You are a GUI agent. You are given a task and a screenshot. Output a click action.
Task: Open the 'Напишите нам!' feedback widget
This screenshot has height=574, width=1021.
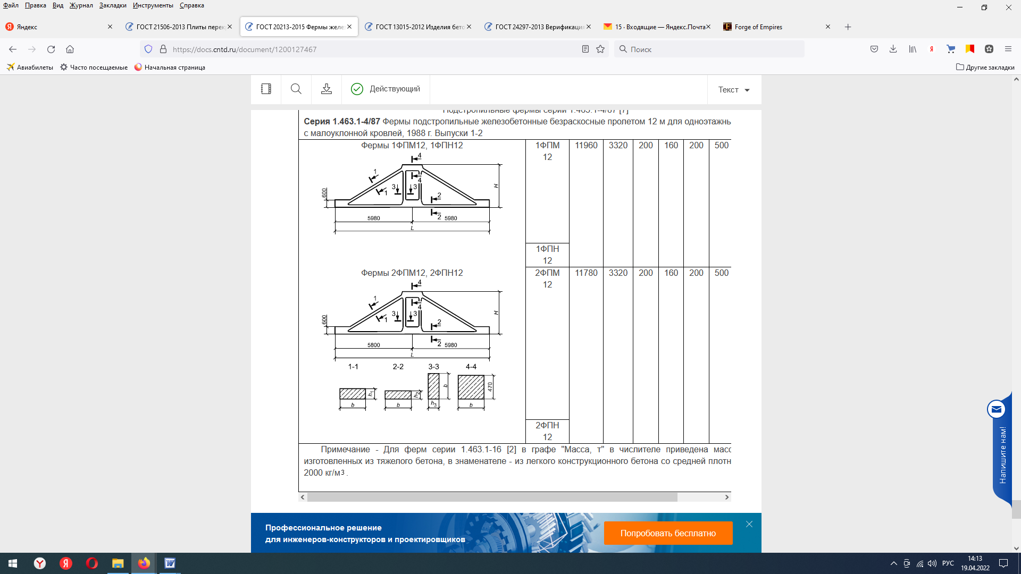point(1002,449)
